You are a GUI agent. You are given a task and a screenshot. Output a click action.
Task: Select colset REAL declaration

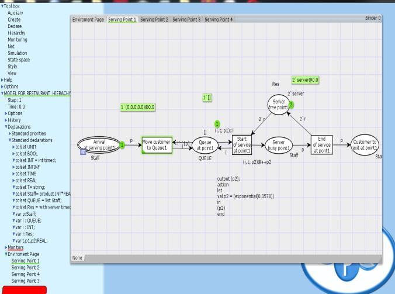26,181
